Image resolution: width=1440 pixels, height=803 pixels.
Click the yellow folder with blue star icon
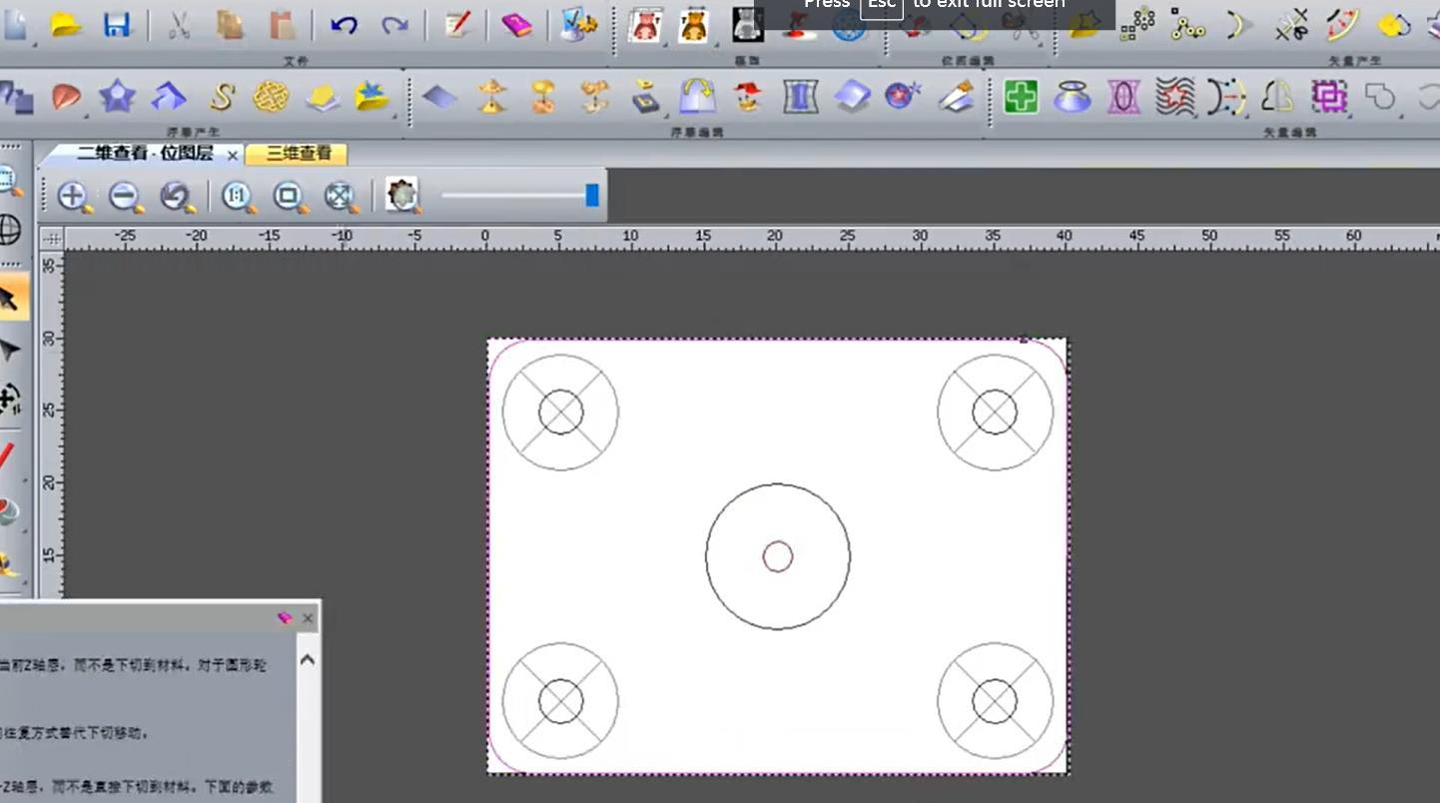coord(371,97)
